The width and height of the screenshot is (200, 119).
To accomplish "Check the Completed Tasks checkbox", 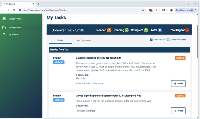I will click(x=168, y=40).
